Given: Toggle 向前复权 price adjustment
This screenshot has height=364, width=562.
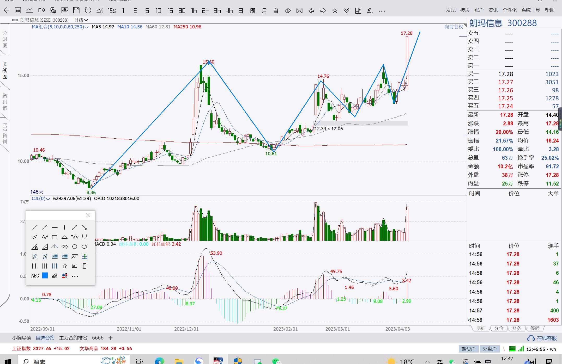Looking at the screenshot, I should tap(454, 27).
